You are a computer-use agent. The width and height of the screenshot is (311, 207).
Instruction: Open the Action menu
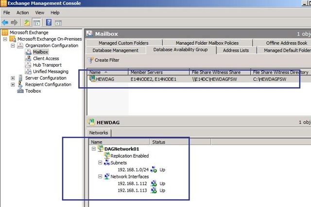pyautogui.click(x=23, y=13)
